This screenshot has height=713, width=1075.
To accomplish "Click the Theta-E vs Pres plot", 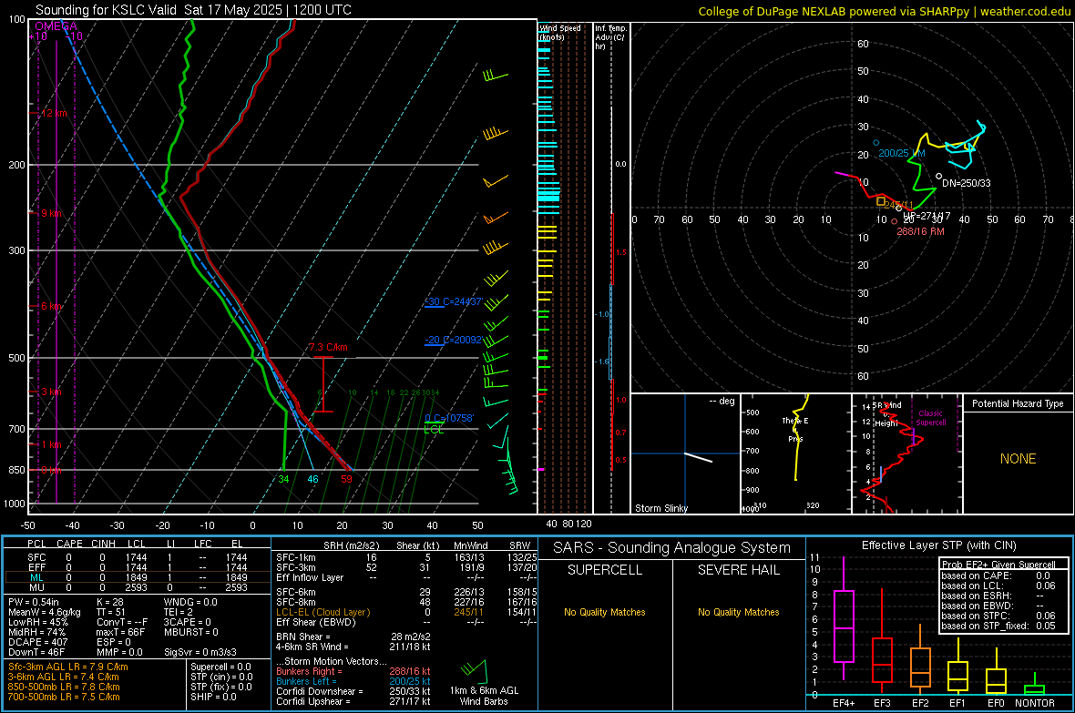I will click(x=795, y=453).
